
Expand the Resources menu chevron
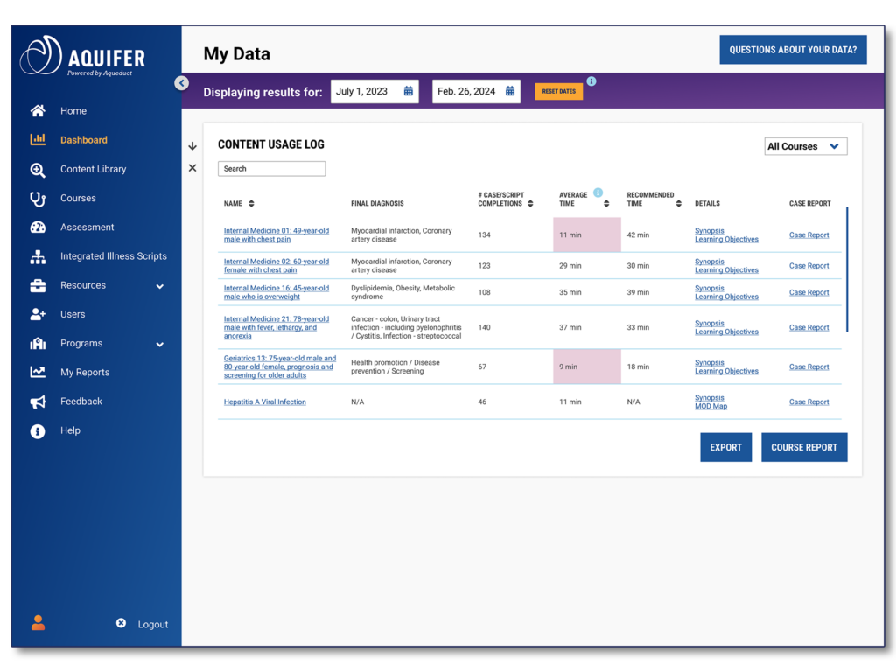(159, 286)
